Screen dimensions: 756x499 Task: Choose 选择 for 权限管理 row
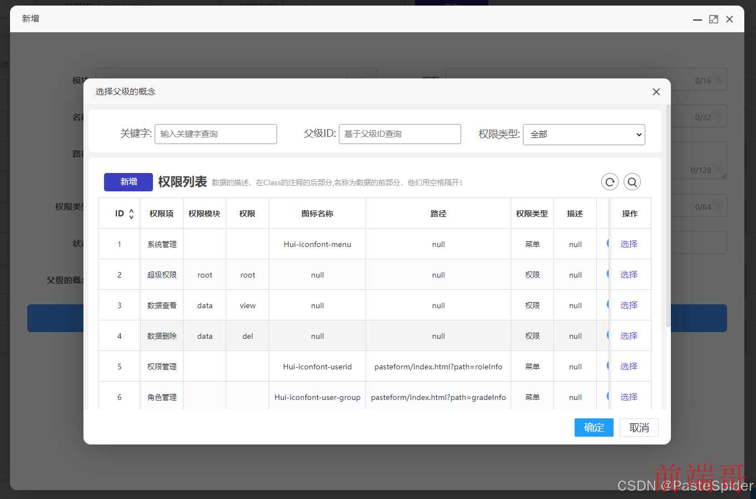tap(629, 367)
